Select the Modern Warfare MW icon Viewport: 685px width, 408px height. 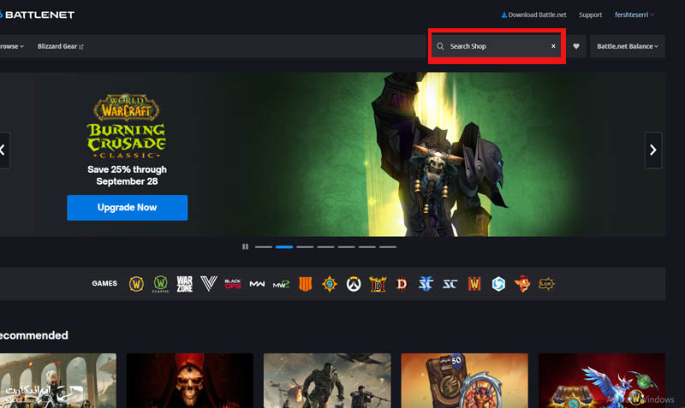tap(257, 284)
